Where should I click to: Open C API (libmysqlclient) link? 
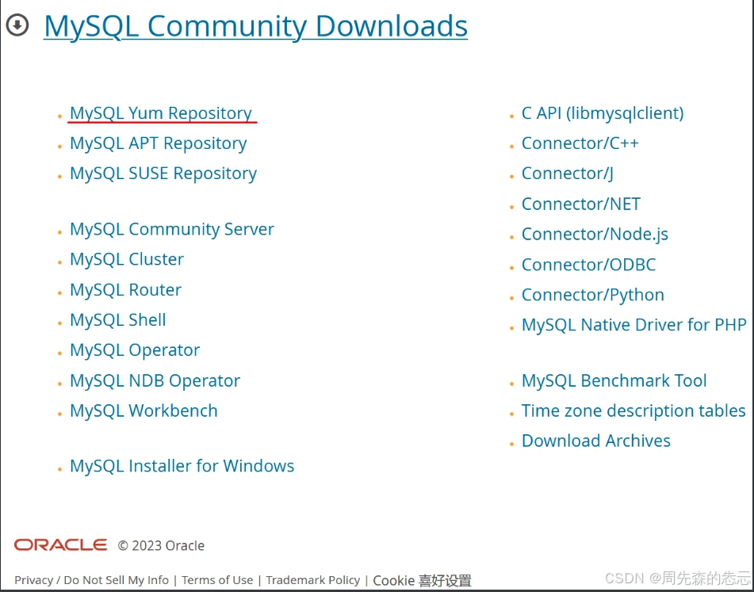[603, 113]
